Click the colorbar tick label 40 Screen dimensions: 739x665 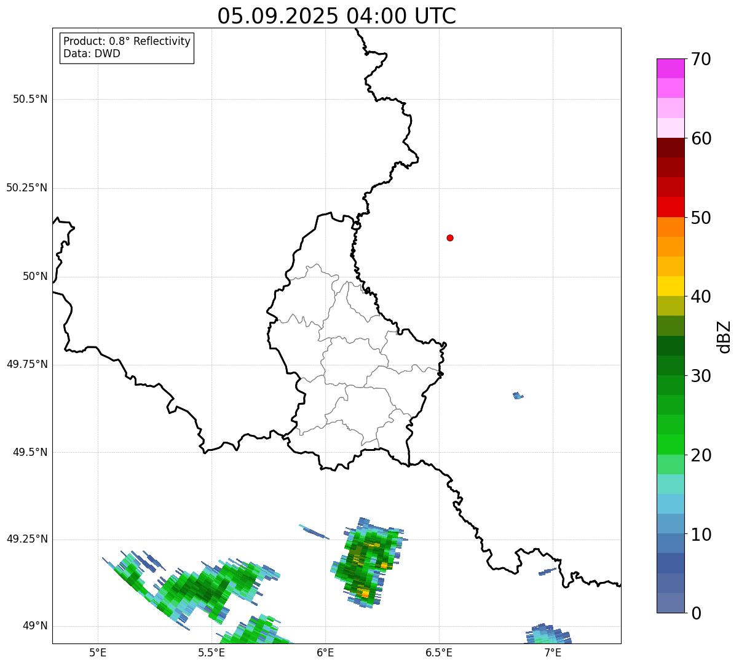(x=701, y=297)
